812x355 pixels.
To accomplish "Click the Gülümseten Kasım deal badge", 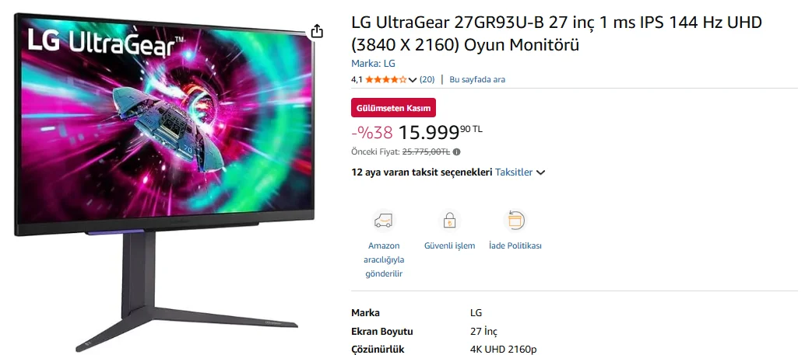I will click(394, 108).
